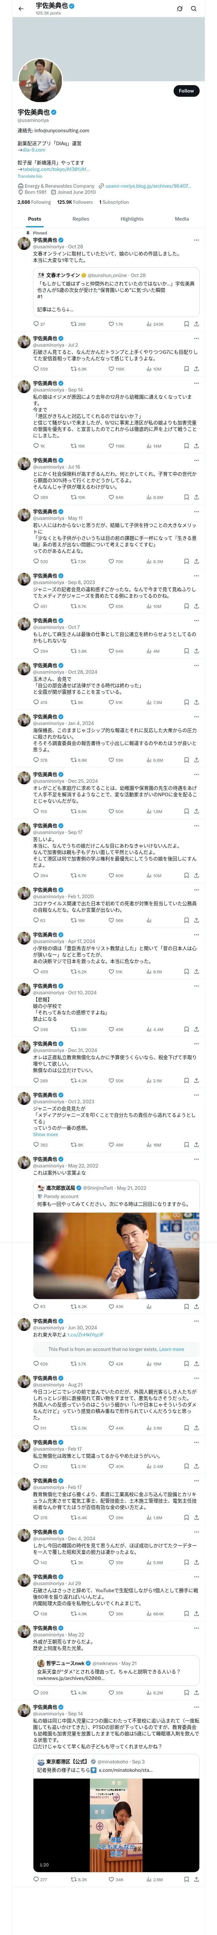Reply to the Oct 7 post
The height and width of the screenshot is (1935, 217).
tap(36, 651)
